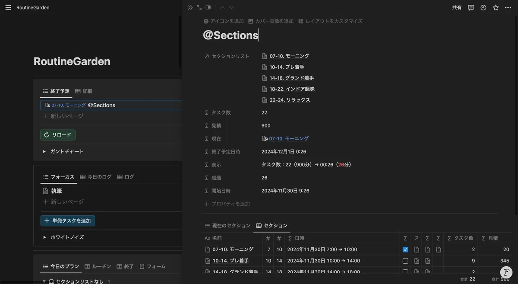Click the 終了予定日時 value 2024年12月1日 0:26
Image resolution: width=518 pixels, height=284 pixels.
point(284,152)
